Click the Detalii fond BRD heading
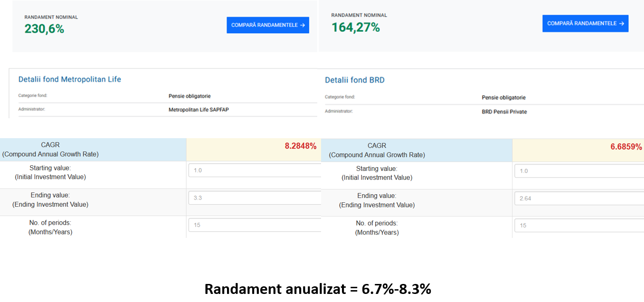The height and width of the screenshot is (302, 644). 355,80
